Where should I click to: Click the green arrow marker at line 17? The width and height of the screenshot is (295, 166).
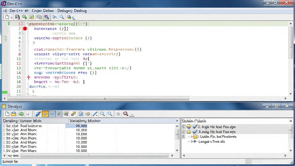pyautogui.click(x=9, y=24)
